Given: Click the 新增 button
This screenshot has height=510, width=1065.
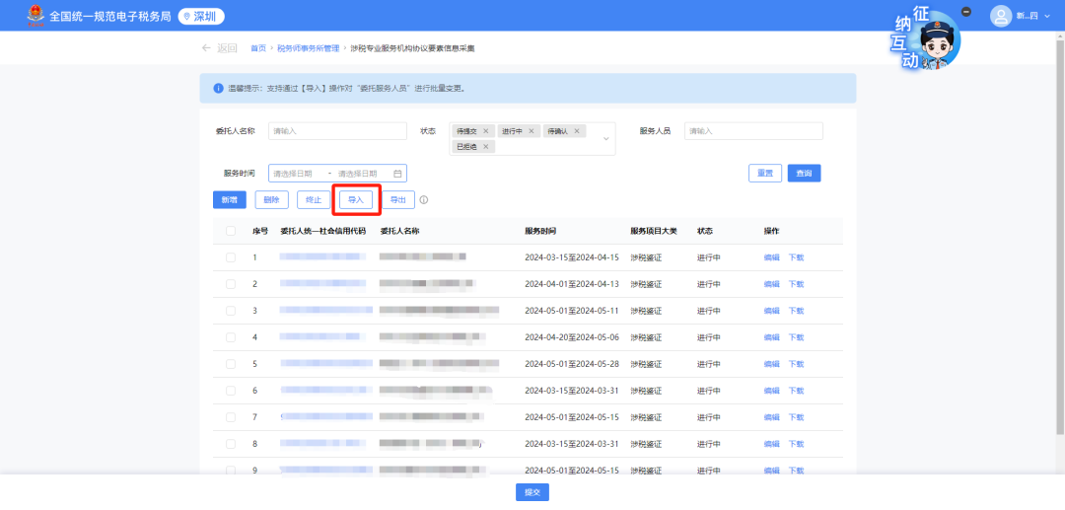Looking at the screenshot, I should [x=230, y=199].
